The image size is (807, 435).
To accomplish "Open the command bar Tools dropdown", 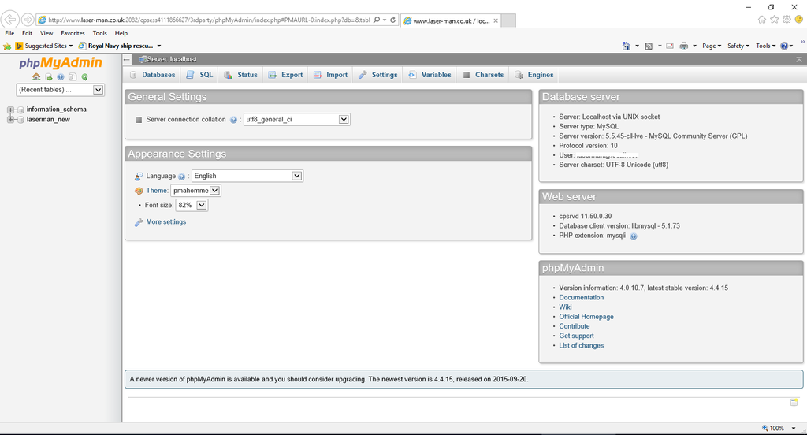I will (766, 46).
